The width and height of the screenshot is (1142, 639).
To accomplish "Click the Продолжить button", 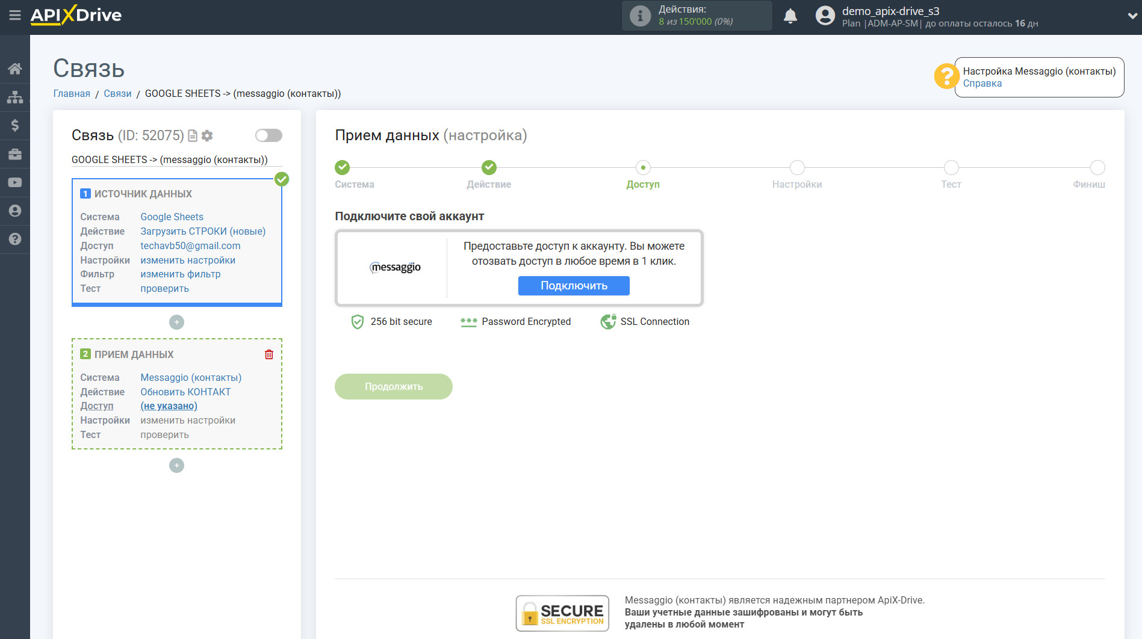I will point(393,386).
